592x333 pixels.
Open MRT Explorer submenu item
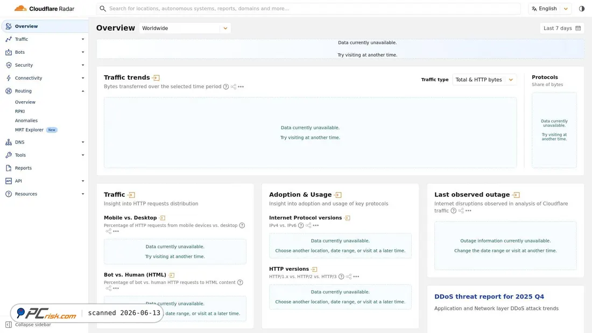coord(29,130)
